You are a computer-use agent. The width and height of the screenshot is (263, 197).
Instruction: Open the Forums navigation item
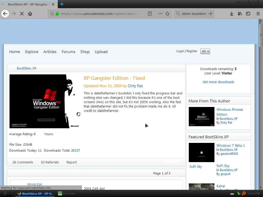[68, 52]
